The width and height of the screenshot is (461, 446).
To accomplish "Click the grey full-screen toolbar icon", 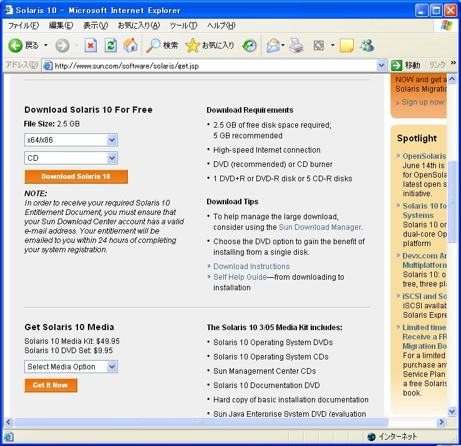I will click(x=319, y=45).
